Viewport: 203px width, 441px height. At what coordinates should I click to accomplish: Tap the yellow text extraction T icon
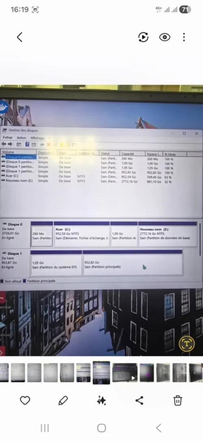pos(187,343)
